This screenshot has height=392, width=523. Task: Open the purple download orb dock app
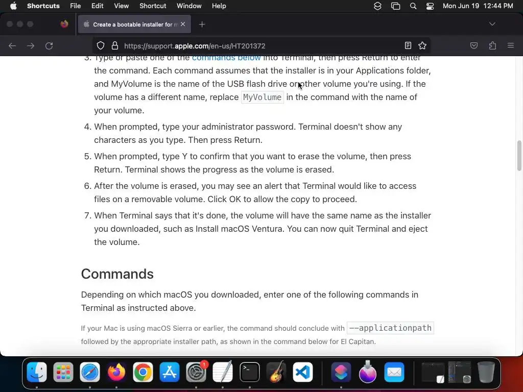click(368, 371)
